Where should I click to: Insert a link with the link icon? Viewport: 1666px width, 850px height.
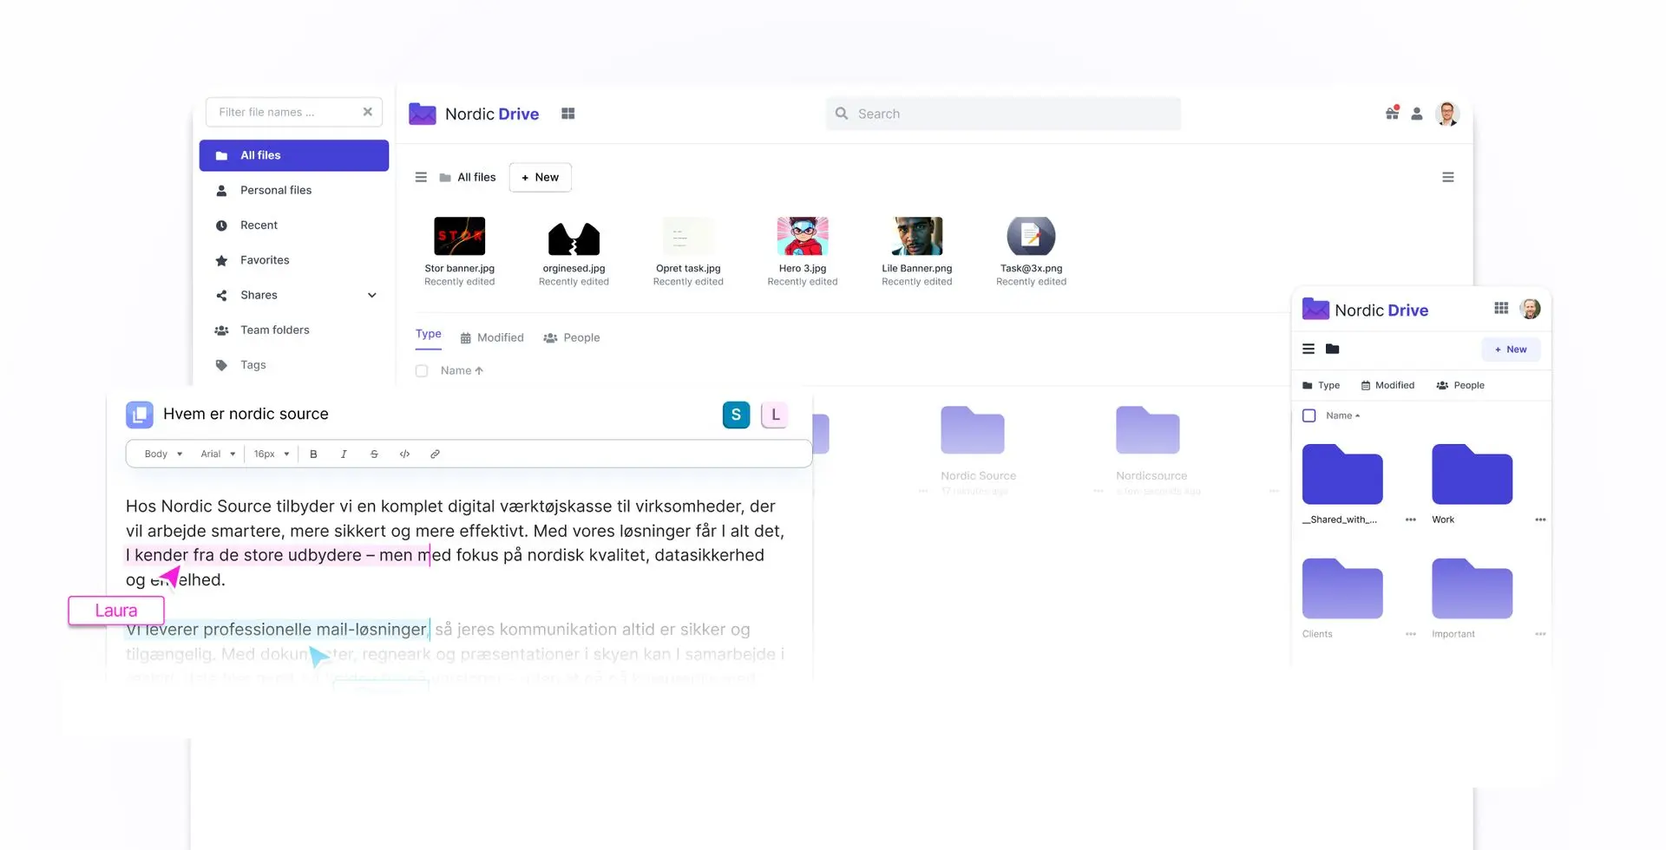click(435, 454)
